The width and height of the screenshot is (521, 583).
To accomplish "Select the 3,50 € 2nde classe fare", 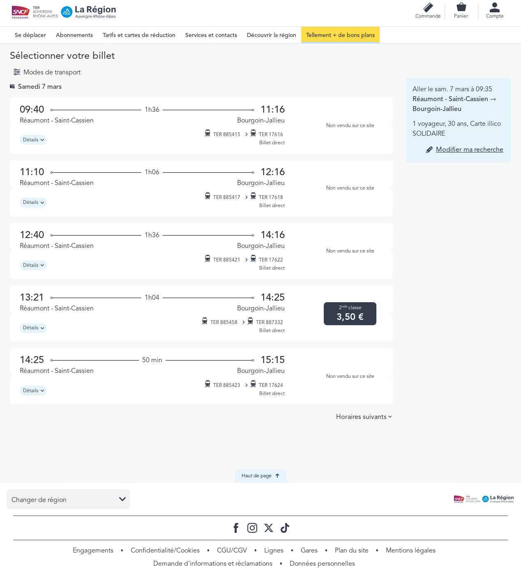I will tap(350, 314).
